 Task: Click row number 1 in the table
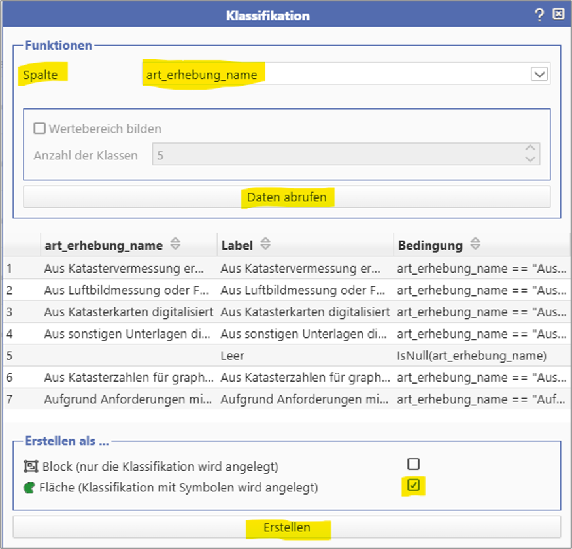(x=10, y=269)
